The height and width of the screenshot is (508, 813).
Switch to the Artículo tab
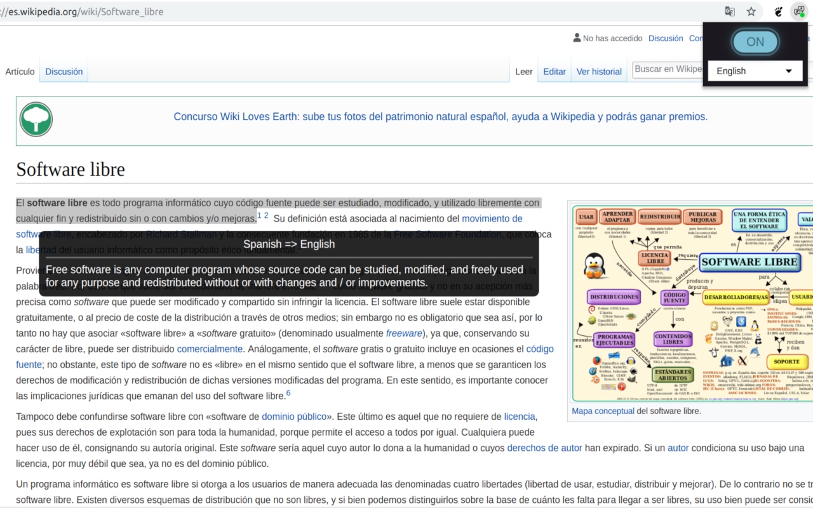coord(20,72)
